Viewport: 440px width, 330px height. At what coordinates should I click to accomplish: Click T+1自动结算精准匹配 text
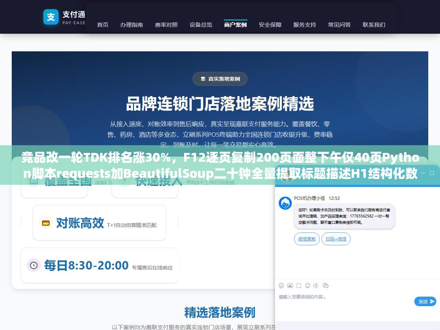click(132, 225)
